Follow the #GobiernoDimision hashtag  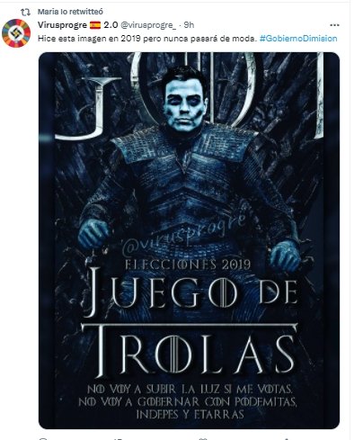pyautogui.click(x=298, y=39)
